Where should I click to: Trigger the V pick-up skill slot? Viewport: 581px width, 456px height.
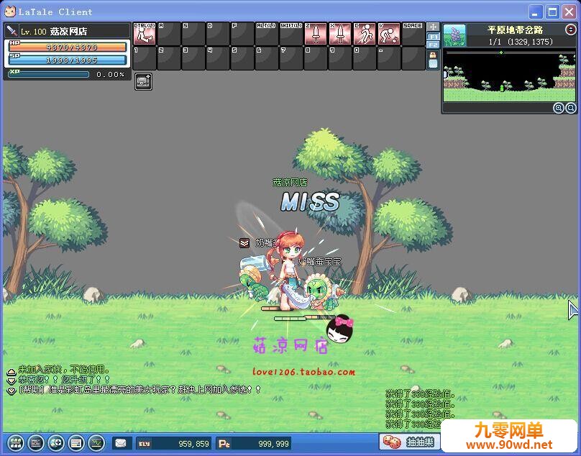pyautogui.click(x=389, y=34)
